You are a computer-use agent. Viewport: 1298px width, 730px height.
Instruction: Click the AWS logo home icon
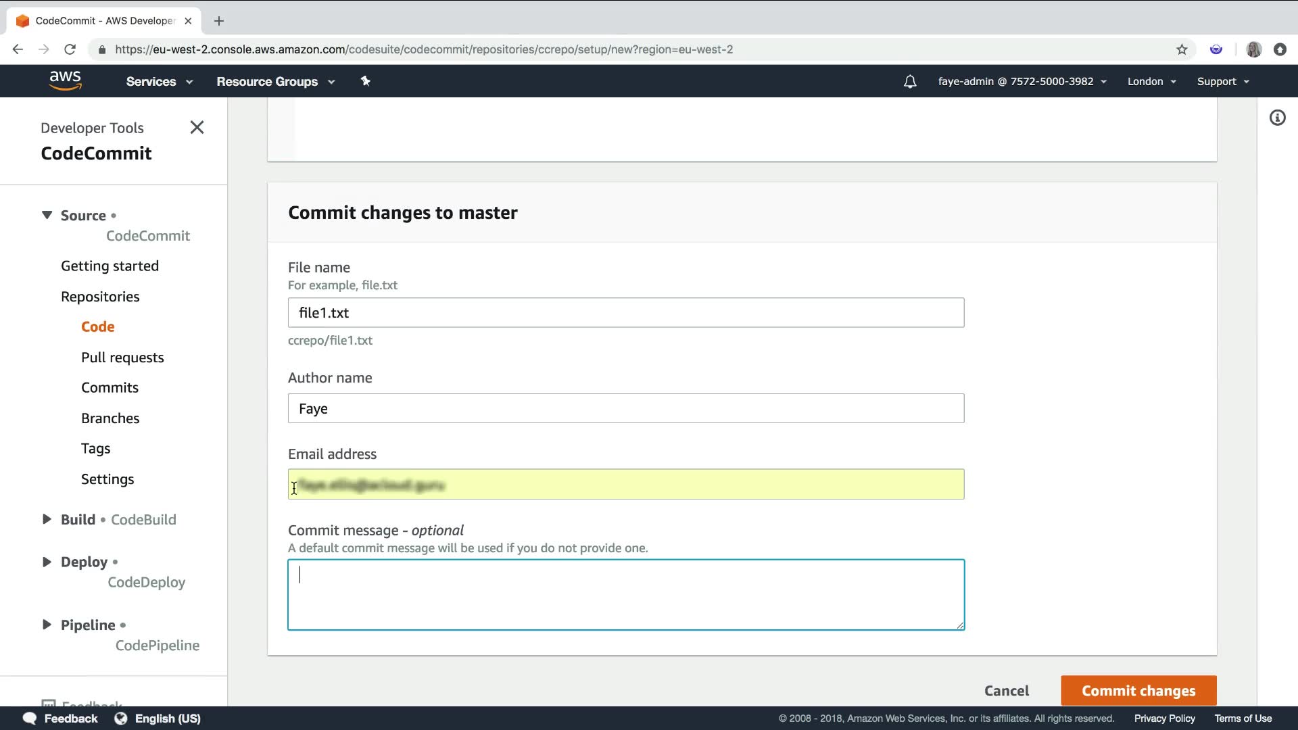(65, 80)
